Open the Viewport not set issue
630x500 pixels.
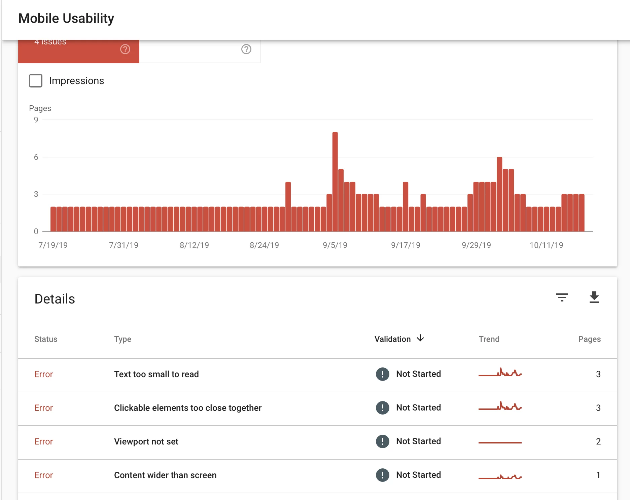click(146, 441)
